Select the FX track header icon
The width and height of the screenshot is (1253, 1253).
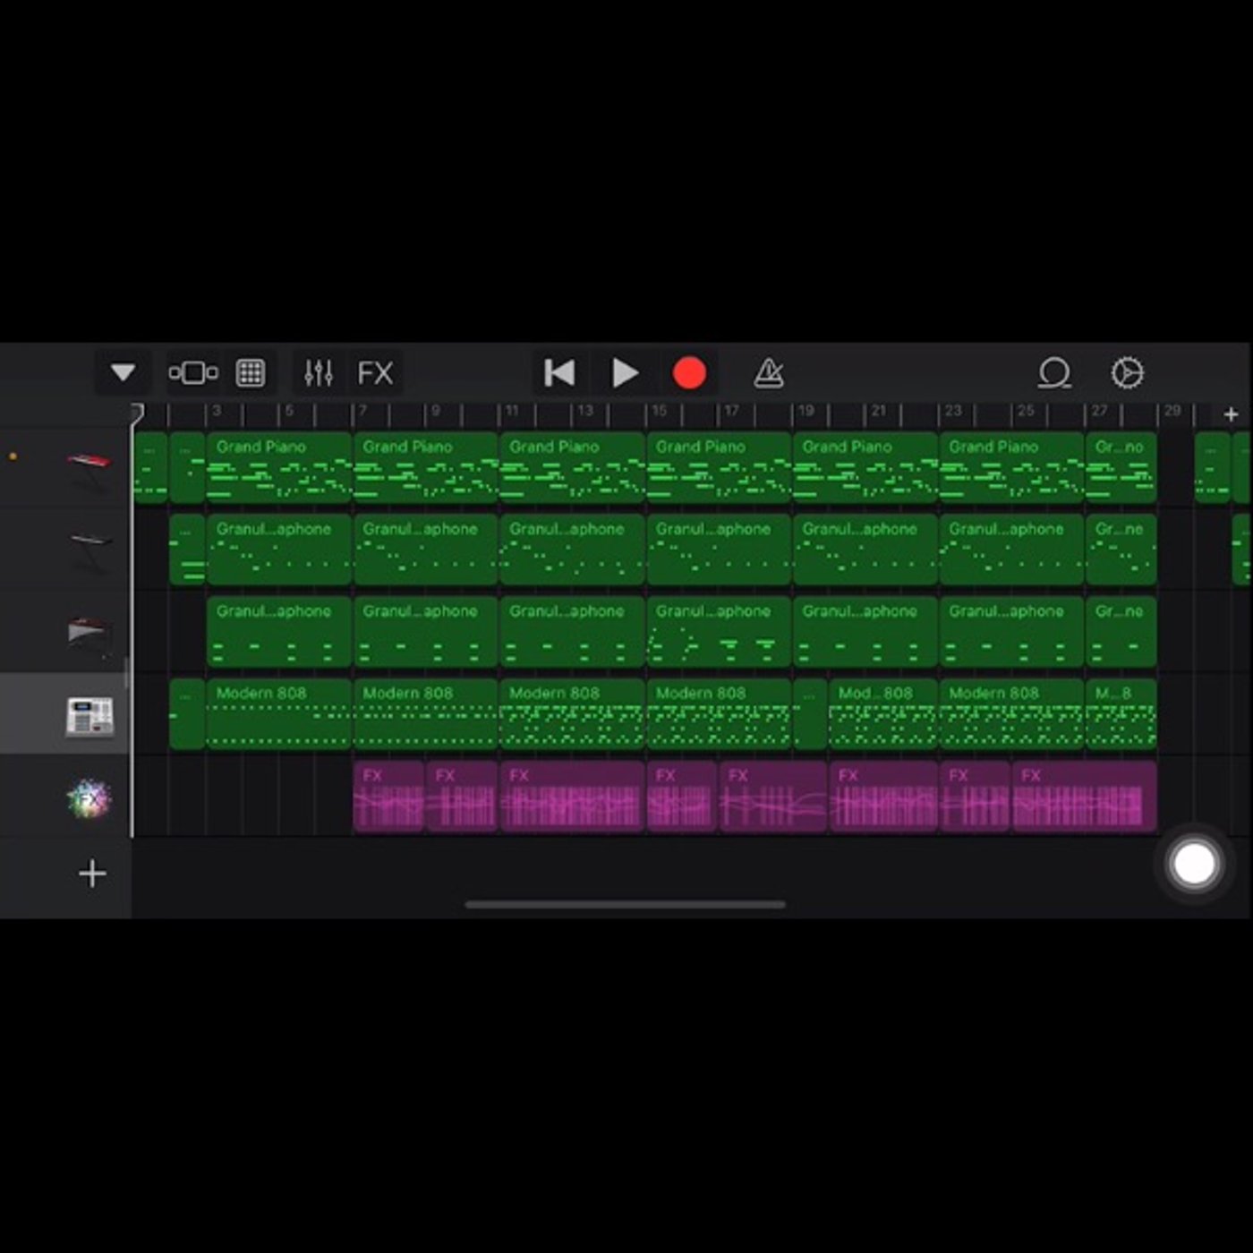(89, 799)
